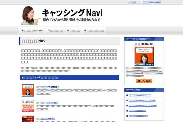Screen dimensions: 183x122
Task: Click the promise heading in the sidebar box
Action: pos(144,44)
